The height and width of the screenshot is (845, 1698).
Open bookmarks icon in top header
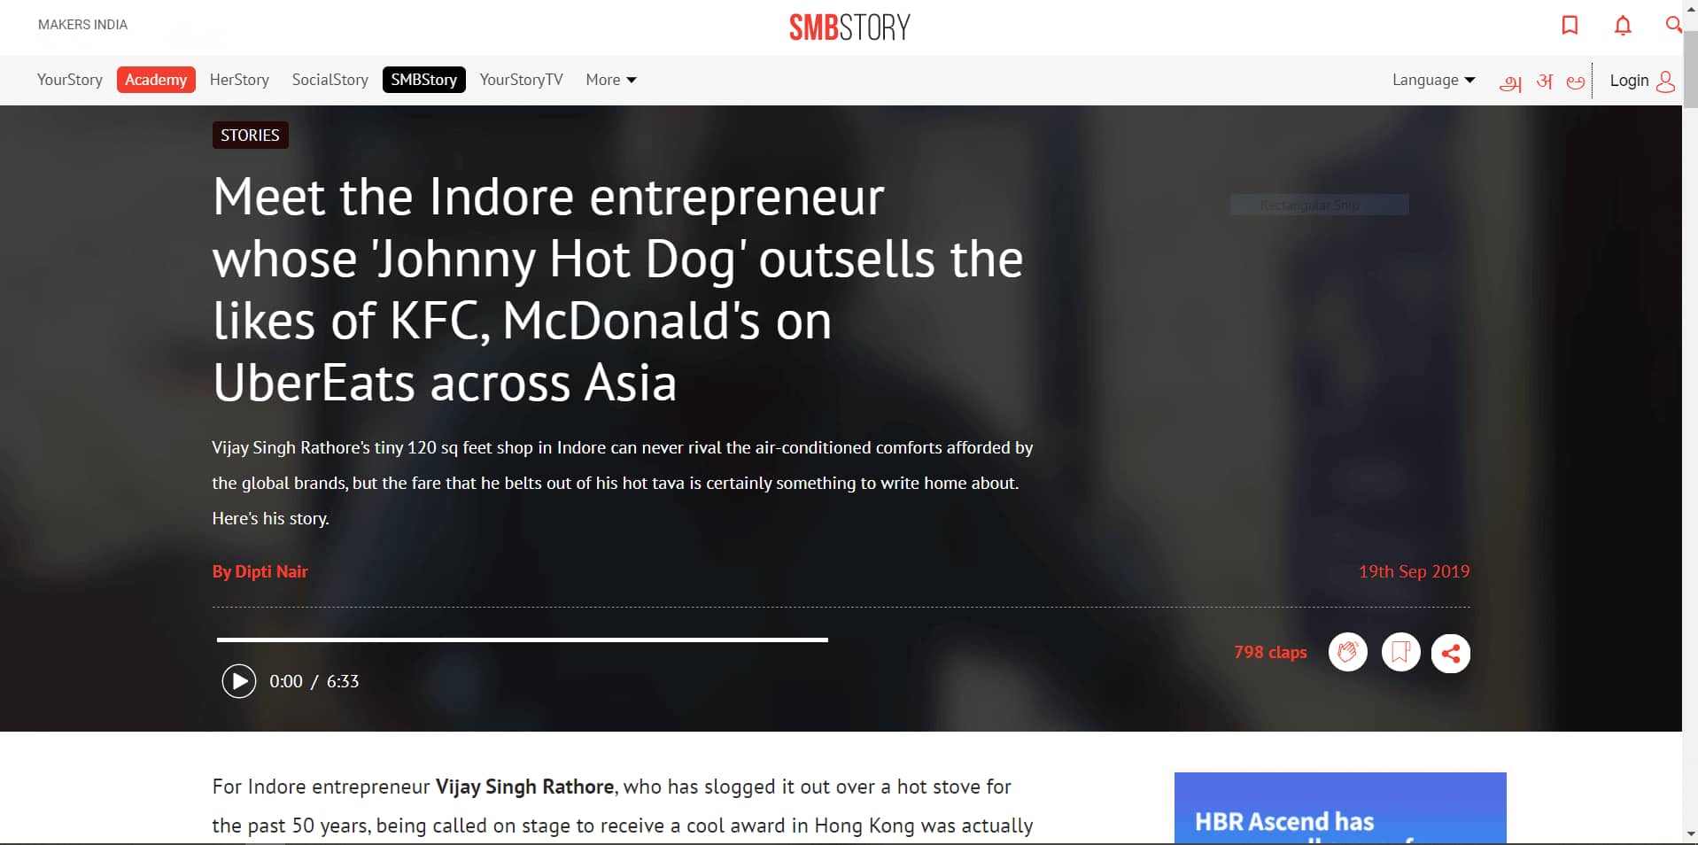tap(1570, 25)
